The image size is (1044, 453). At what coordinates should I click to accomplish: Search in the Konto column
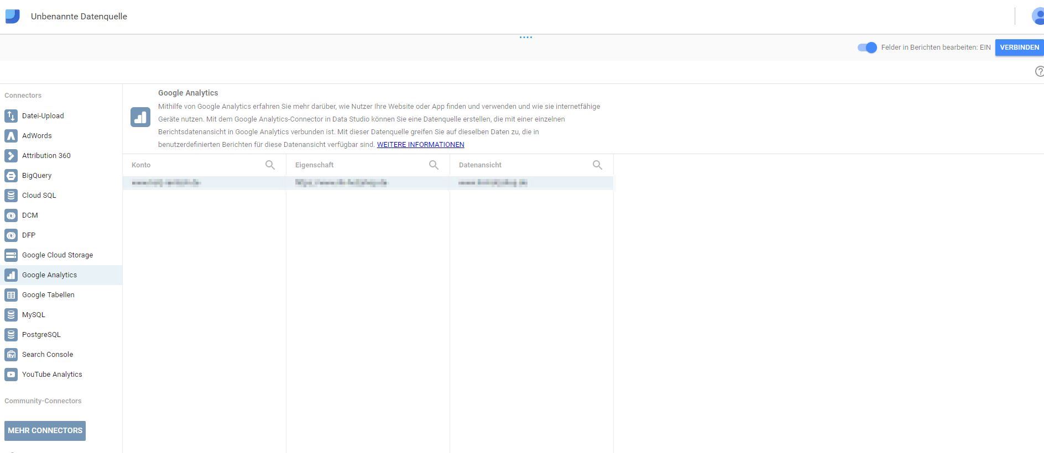(x=270, y=165)
